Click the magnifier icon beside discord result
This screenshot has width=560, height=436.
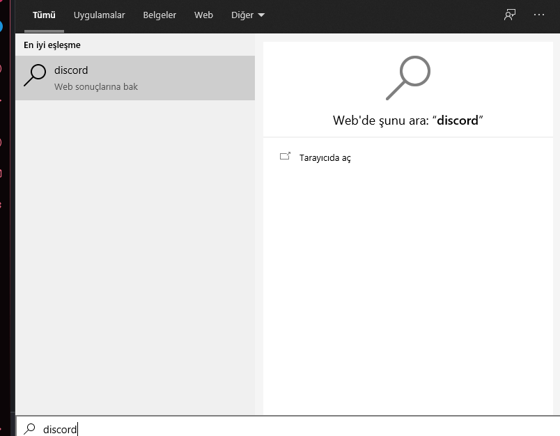(x=35, y=75)
